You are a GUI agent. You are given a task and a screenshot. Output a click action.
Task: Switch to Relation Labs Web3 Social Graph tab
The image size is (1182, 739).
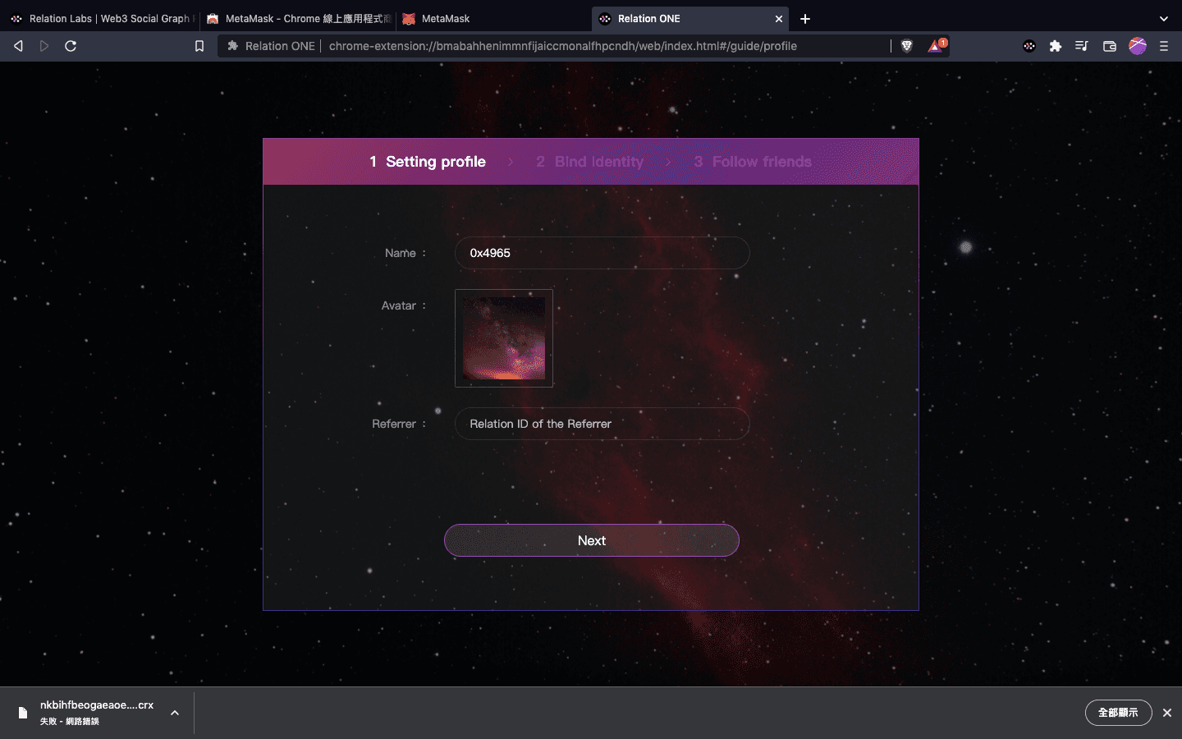tap(100, 18)
